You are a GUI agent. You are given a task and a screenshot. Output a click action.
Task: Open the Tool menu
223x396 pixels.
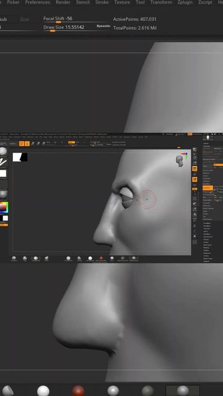pyautogui.click(x=140, y=2)
